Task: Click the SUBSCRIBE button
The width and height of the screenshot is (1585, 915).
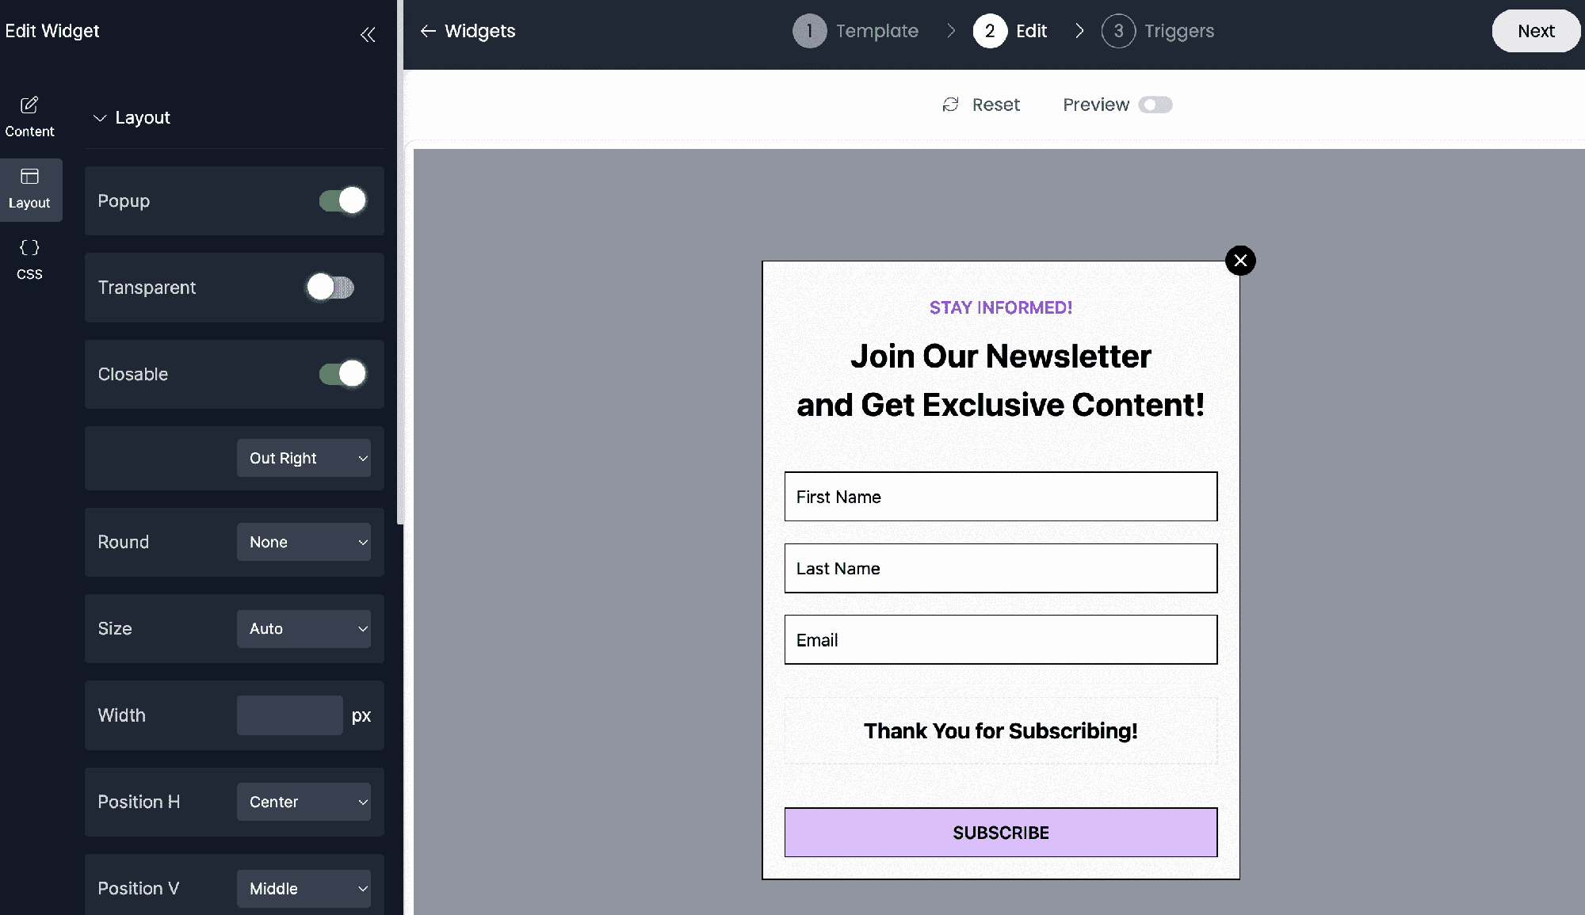Action: click(x=1000, y=832)
